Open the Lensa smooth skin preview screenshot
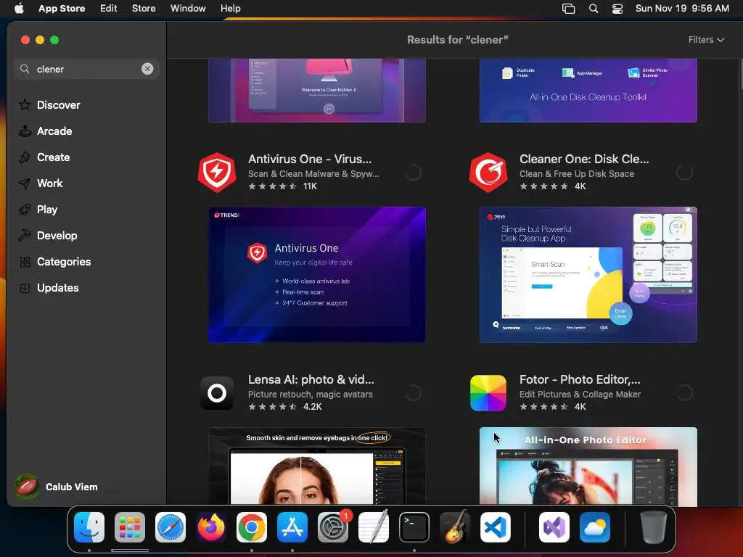Screen dimensions: 743x557 317,466
